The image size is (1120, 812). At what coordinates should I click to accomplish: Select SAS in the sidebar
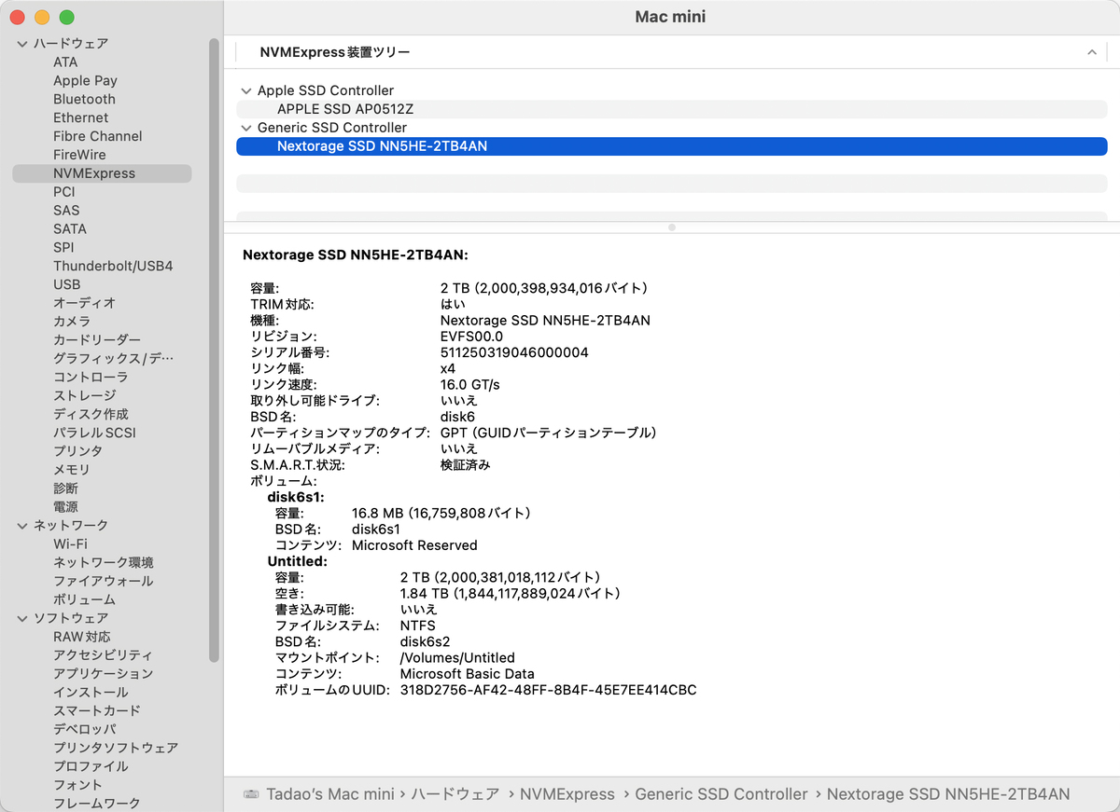[66, 211]
